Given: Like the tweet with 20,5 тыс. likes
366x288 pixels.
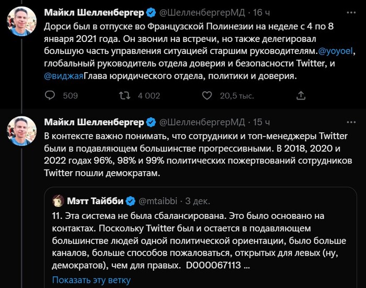Looking at the screenshot, I should pos(207,95).
